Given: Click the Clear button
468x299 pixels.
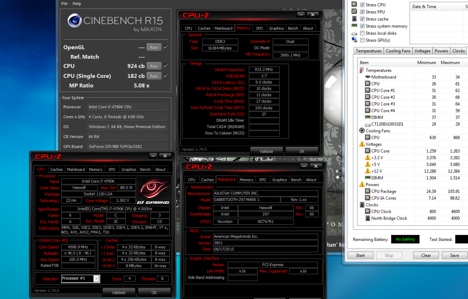Looking at the screenshot, I should [426, 255].
